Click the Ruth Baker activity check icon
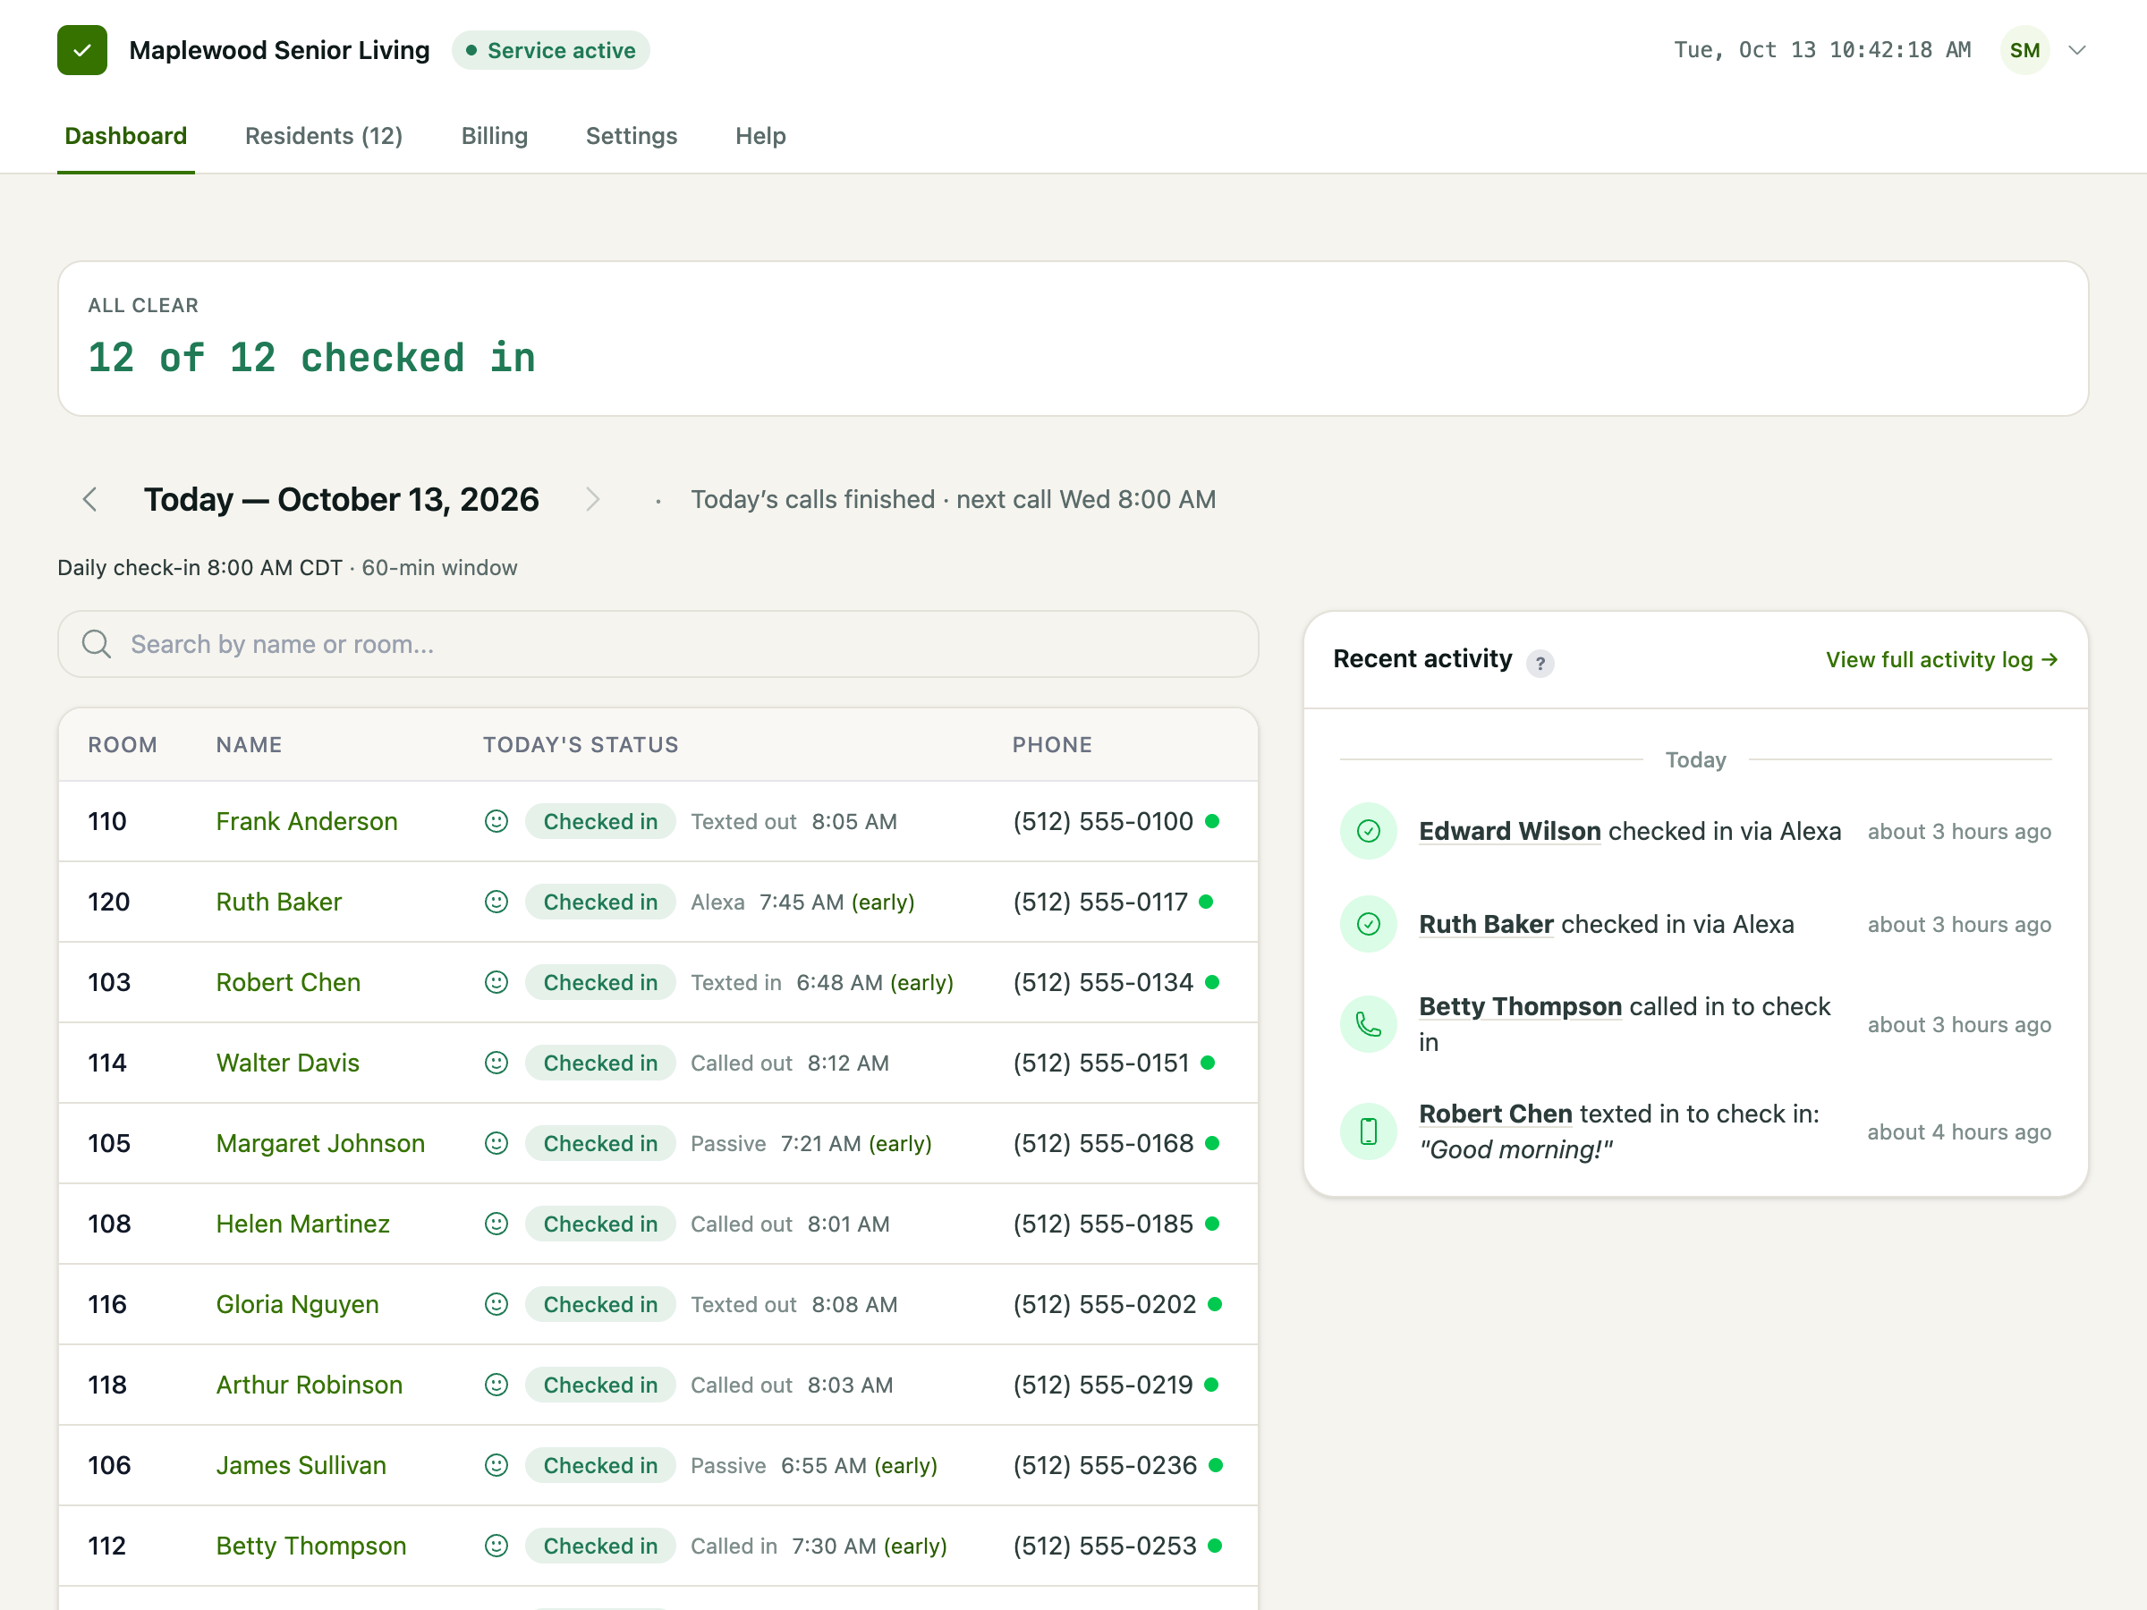2147x1610 pixels. (1369, 925)
